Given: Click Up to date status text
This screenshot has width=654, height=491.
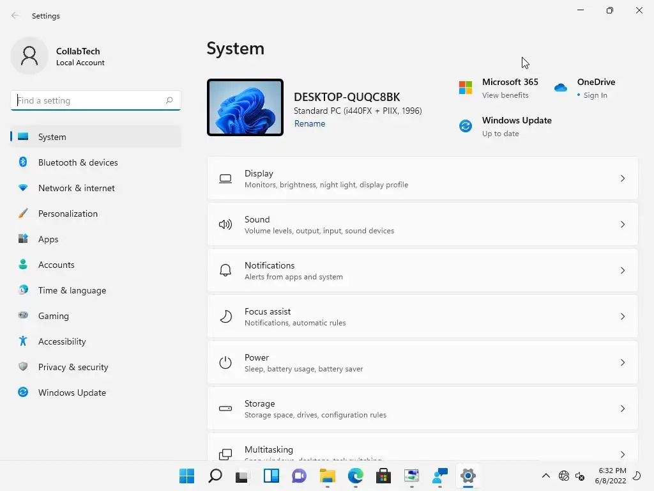Looking at the screenshot, I should pyautogui.click(x=501, y=134).
